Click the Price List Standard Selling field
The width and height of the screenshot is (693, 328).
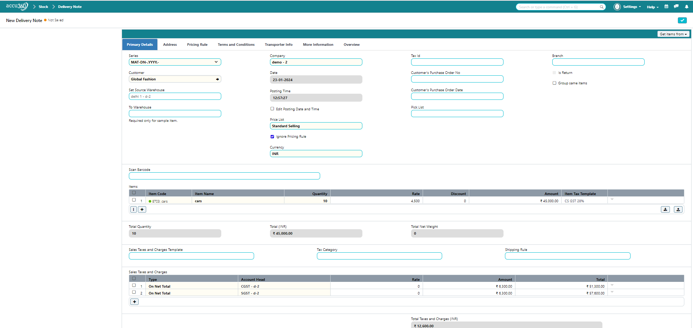[x=316, y=126]
